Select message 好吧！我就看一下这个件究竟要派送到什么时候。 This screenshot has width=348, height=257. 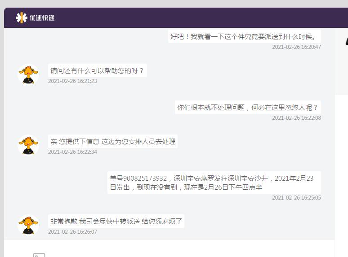coord(244,36)
